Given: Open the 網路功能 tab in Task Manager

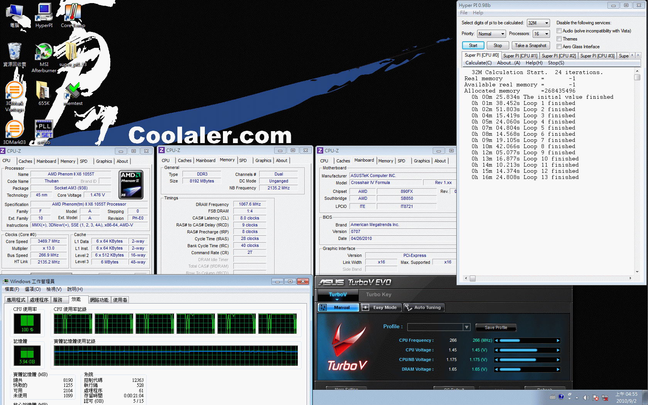Looking at the screenshot, I should point(99,300).
